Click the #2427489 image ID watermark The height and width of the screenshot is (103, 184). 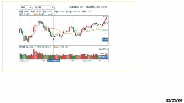174,101
